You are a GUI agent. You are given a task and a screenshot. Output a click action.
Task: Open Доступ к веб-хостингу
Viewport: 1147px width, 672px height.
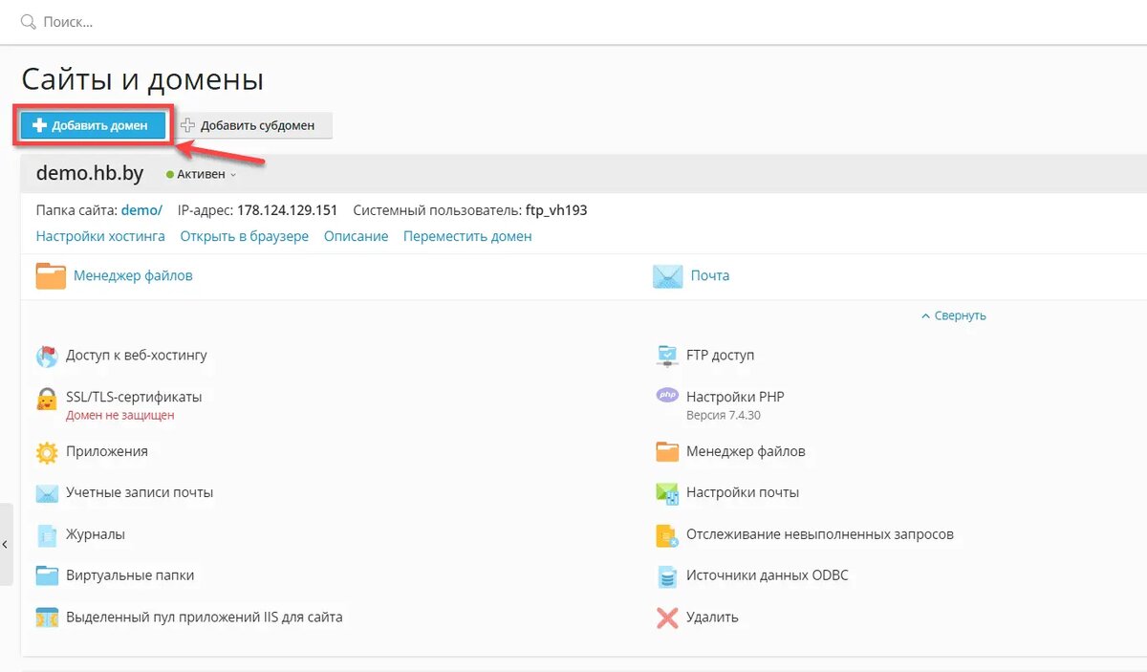coord(137,356)
